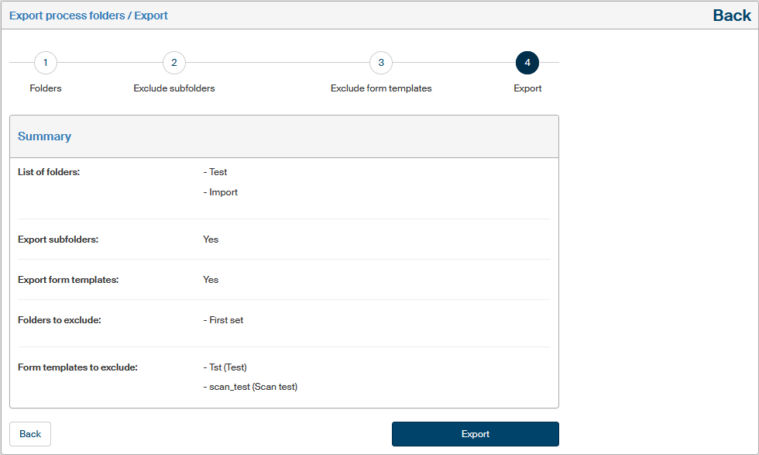
Task: Click the dark blue Export button
Action: point(475,434)
